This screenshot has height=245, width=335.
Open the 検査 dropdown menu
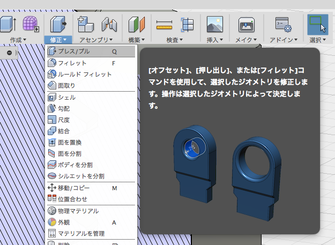pos(175,40)
